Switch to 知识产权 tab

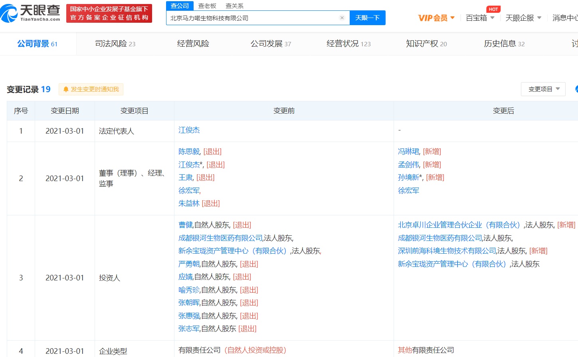(426, 43)
